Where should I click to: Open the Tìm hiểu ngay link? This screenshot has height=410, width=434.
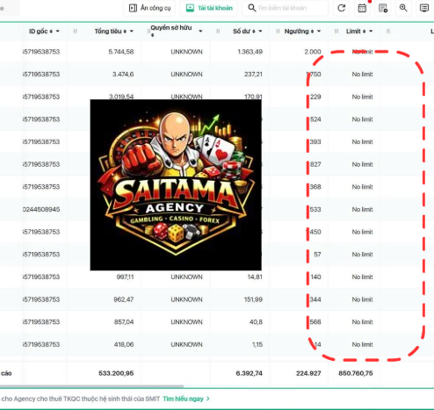[186, 399]
